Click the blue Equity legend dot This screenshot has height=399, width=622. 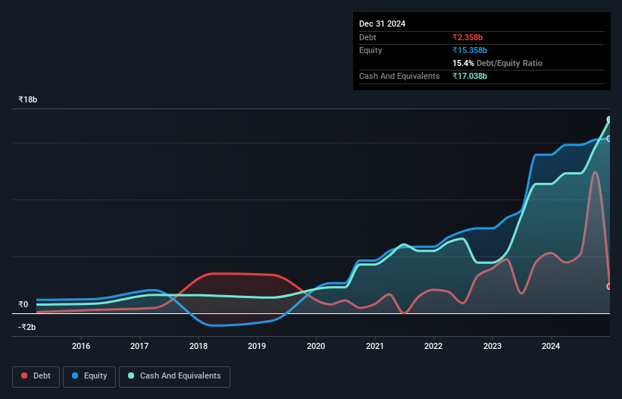point(75,375)
